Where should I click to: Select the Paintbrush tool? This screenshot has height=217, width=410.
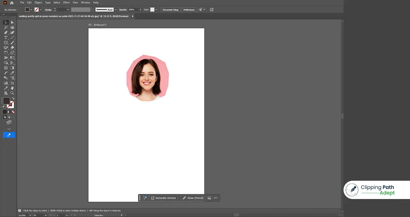12,42
